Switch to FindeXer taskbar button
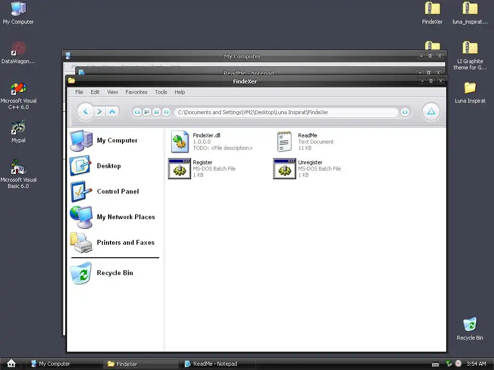 (140, 364)
